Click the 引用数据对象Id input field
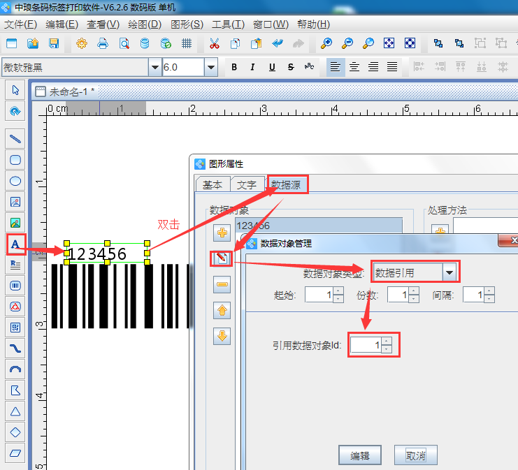This screenshot has width=518, height=470. coord(366,345)
